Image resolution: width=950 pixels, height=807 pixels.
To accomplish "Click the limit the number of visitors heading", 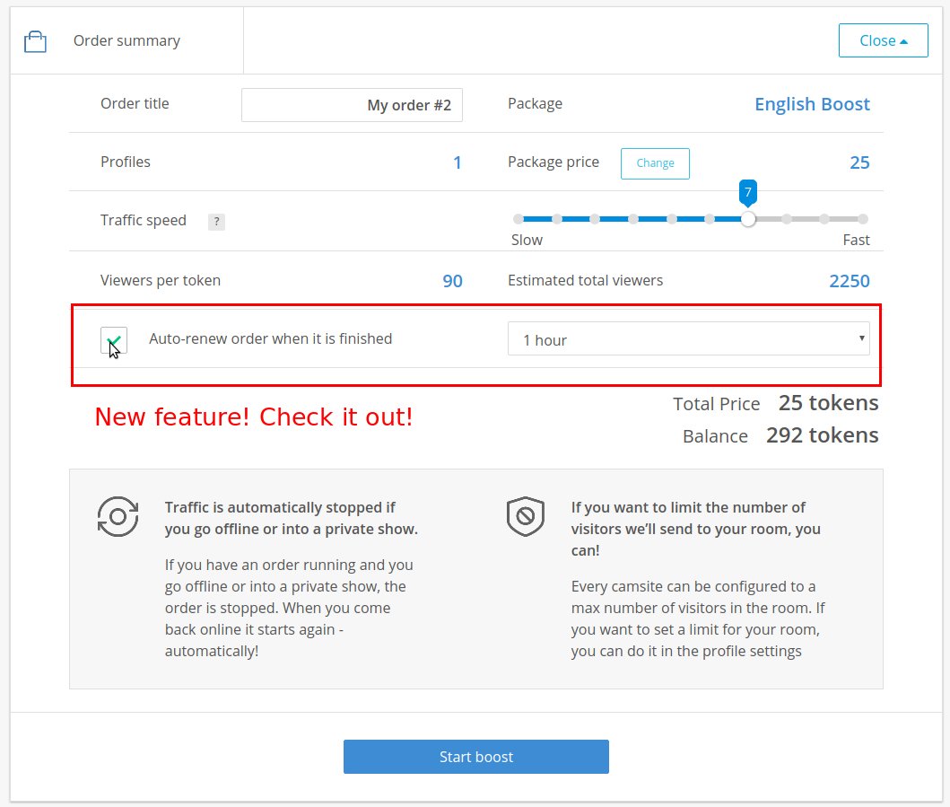I will coord(695,529).
